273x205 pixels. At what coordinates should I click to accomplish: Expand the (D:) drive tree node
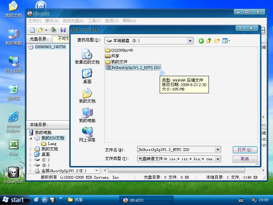31,165
